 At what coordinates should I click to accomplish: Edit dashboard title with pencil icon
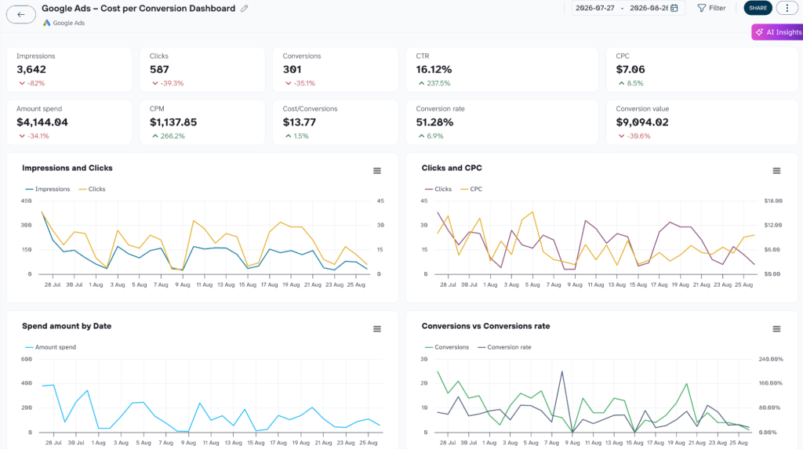(245, 8)
